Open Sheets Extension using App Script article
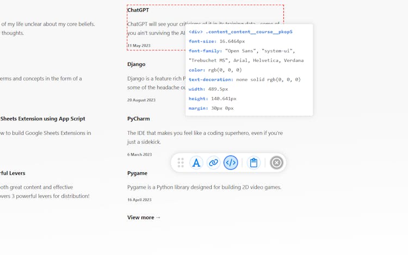408x255 pixels. 42,119
